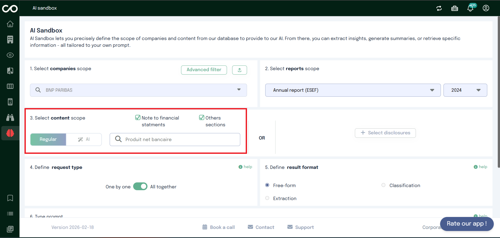
Task: Open the companies building icon
Action: [10, 39]
